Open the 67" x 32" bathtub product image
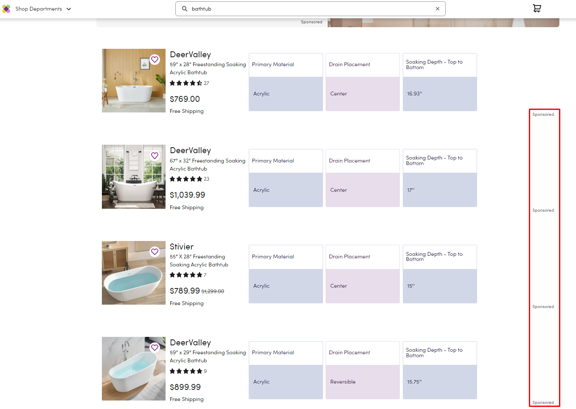576x409 pixels. coord(134,176)
